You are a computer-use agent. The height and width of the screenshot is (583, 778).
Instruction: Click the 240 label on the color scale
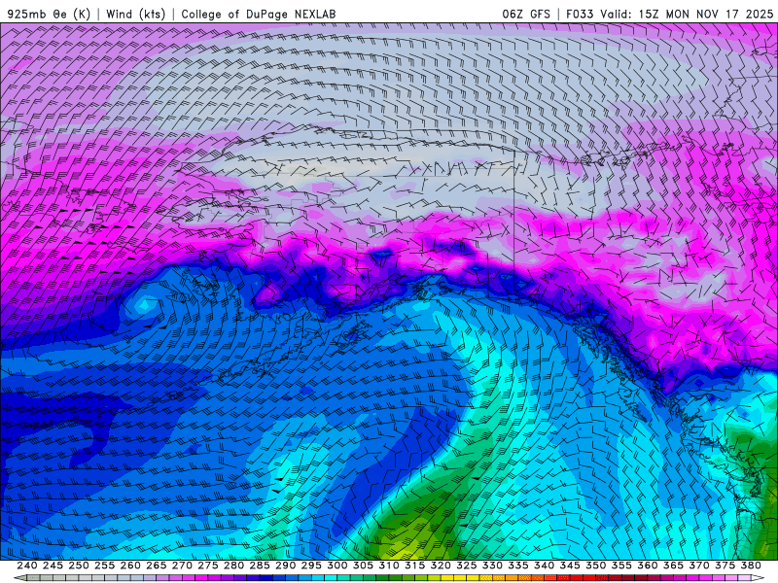click(x=27, y=566)
